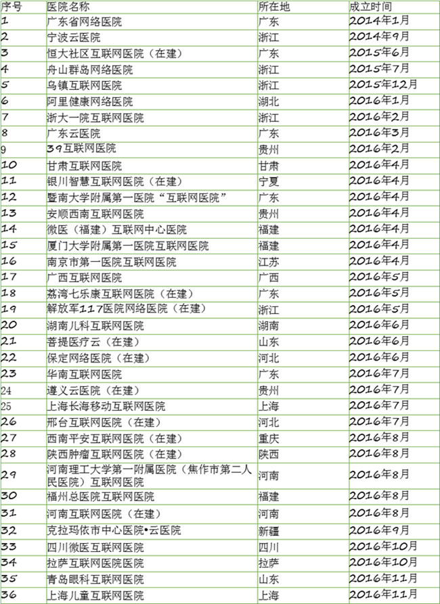Click the date 2016年3月

[379, 133]
